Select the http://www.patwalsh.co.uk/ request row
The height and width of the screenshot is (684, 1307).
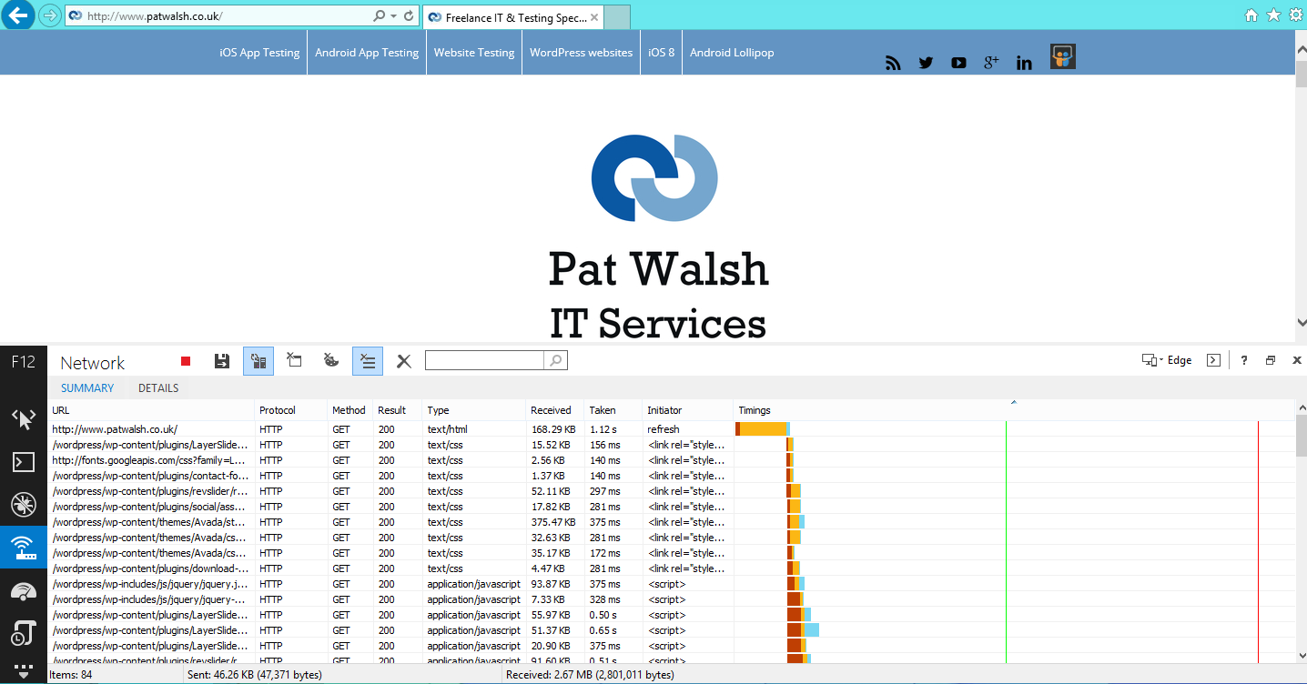tap(672, 429)
